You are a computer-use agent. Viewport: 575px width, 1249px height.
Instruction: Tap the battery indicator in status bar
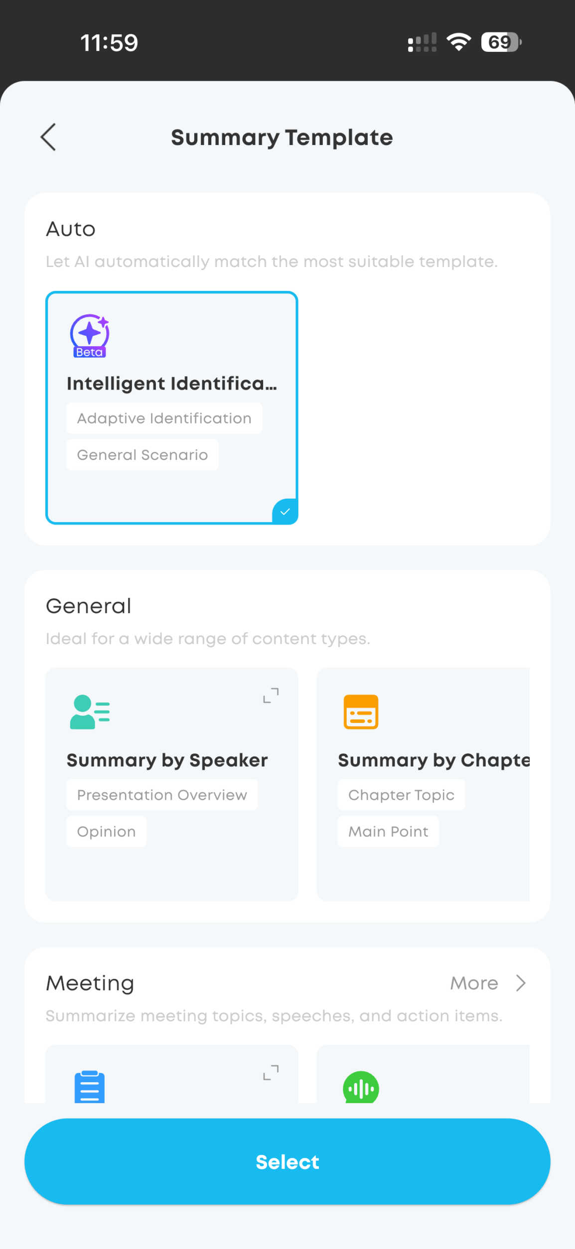[x=501, y=42]
